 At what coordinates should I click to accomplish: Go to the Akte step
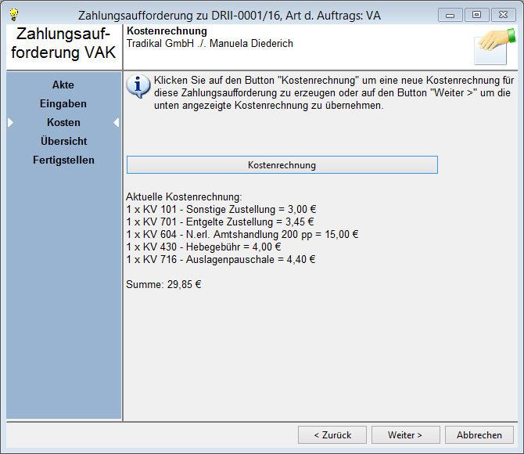63,85
